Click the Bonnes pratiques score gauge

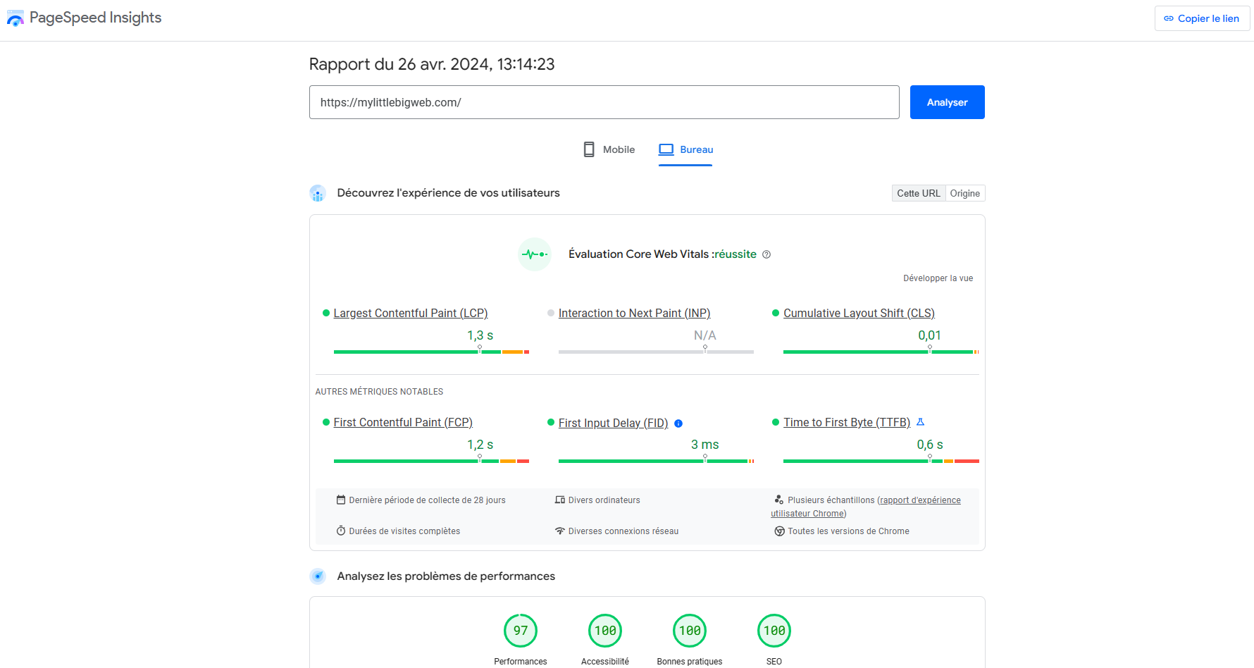[x=690, y=631]
